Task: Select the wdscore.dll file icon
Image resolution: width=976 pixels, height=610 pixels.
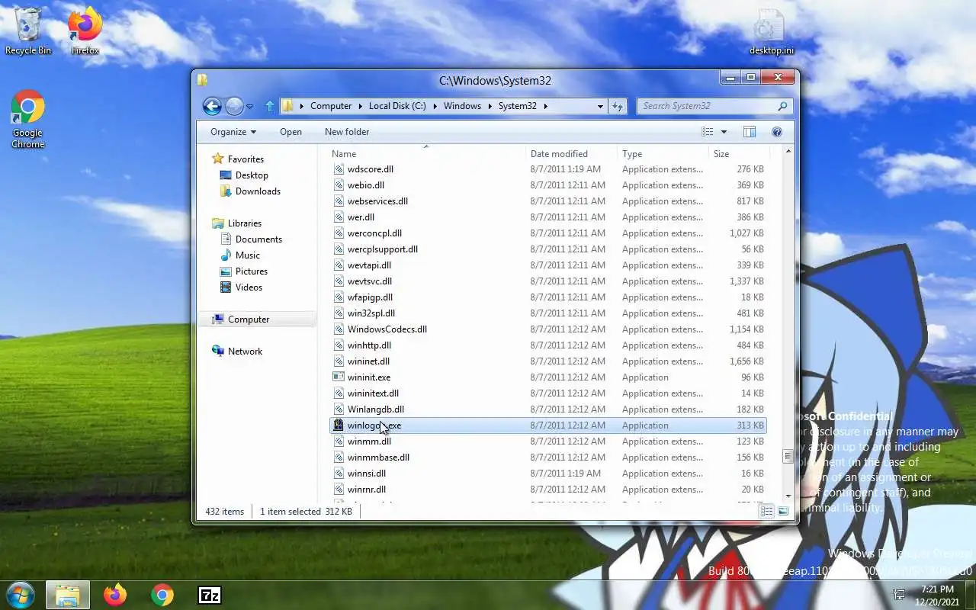Action: coord(339,169)
